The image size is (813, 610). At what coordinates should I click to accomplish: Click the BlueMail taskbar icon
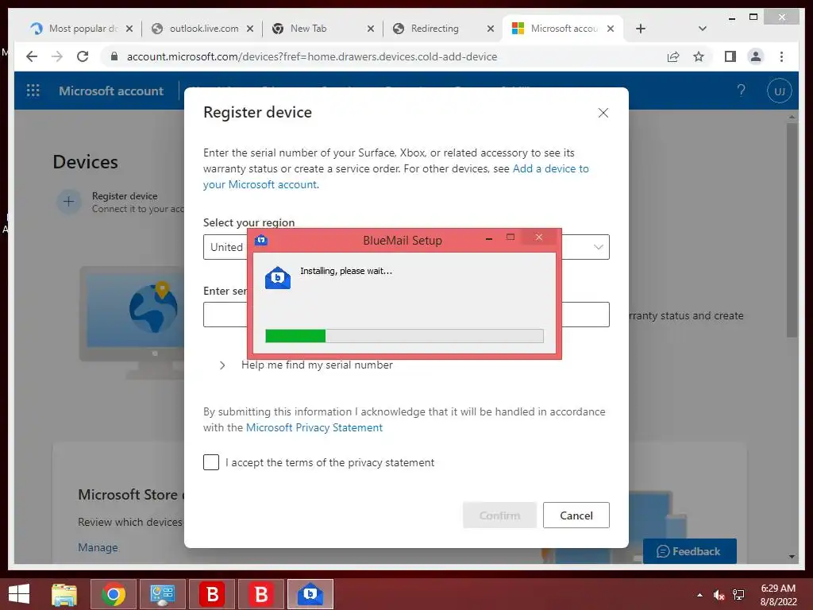[310, 594]
